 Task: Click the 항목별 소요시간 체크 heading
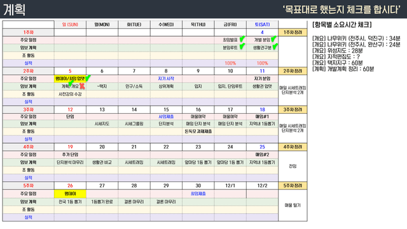click(342, 25)
